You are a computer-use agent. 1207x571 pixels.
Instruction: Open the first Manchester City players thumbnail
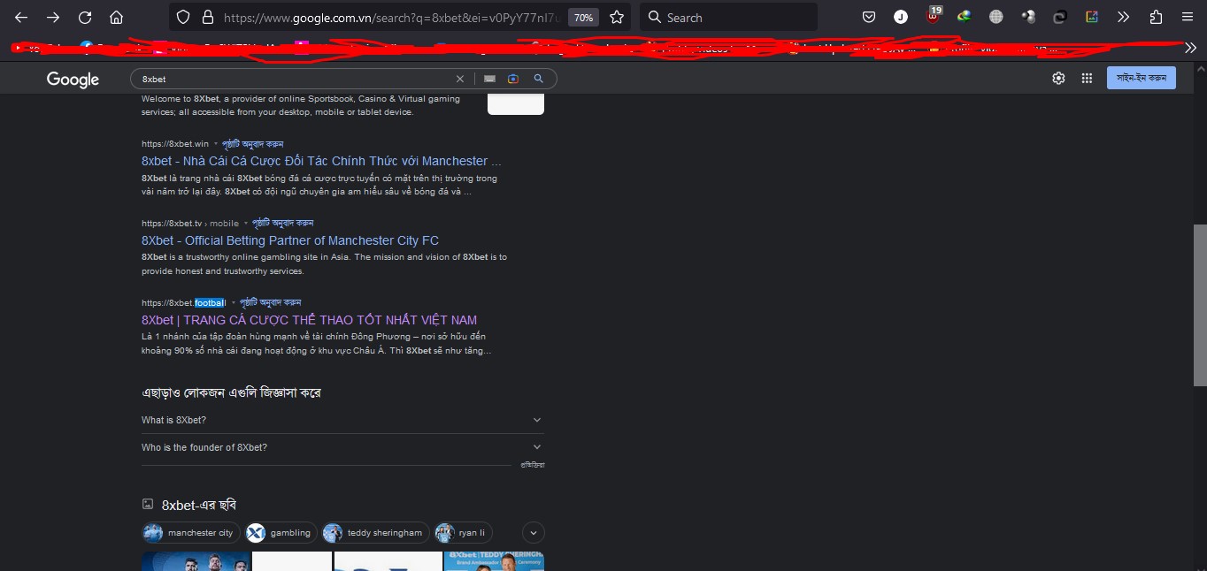click(x=196, y=561)
